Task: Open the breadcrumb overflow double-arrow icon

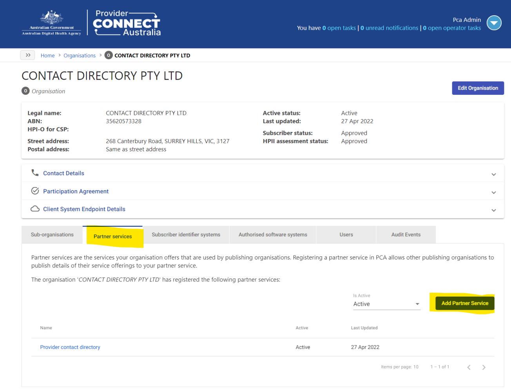Action: pos(27,55)
